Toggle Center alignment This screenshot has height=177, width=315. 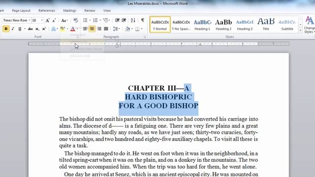tap(92, 29)
